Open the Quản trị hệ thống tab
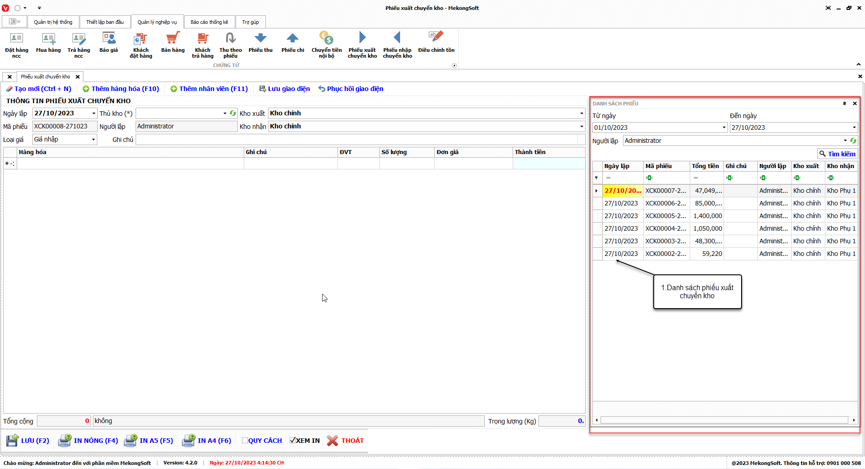Image resolution: width=865 pixels, height=469 pixels. pyautogui.click(x=53, y=22)
